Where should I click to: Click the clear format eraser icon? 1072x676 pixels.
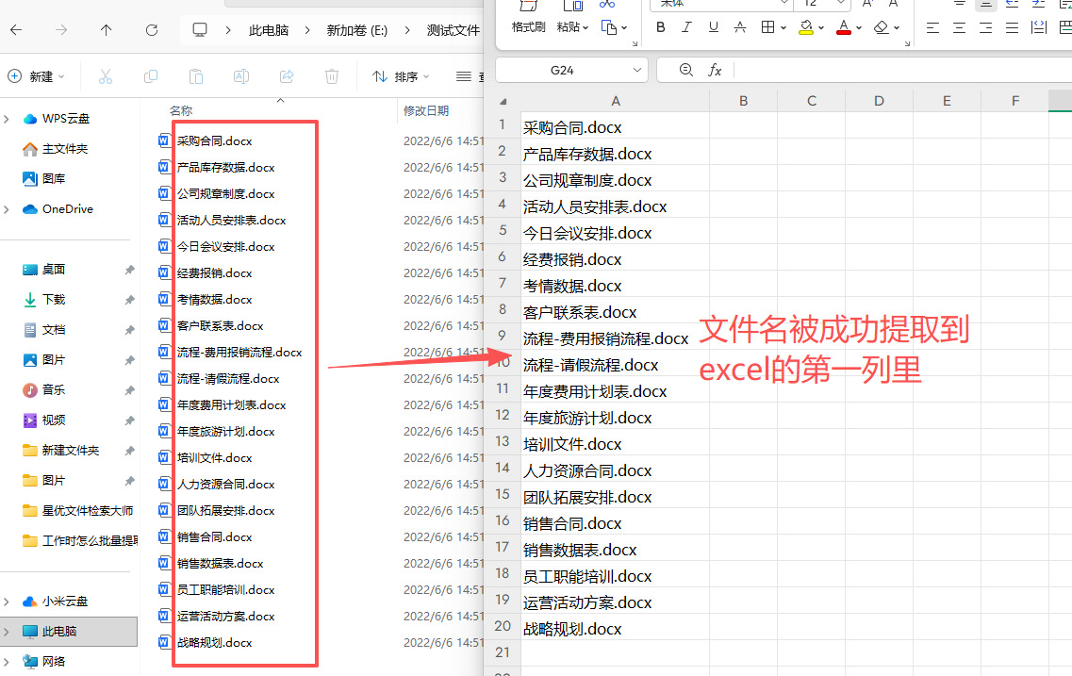click(x=882, y=27)
